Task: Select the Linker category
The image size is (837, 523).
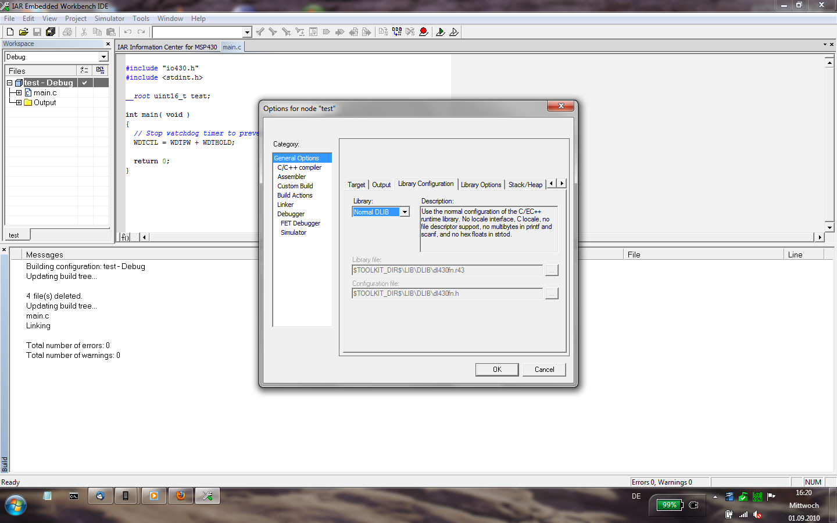Action: [285, 205]
